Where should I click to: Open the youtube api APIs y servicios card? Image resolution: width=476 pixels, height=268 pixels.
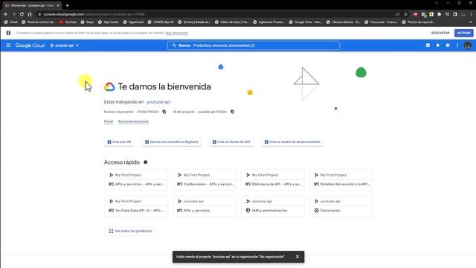pyautogui.click(x=205, y=206)
